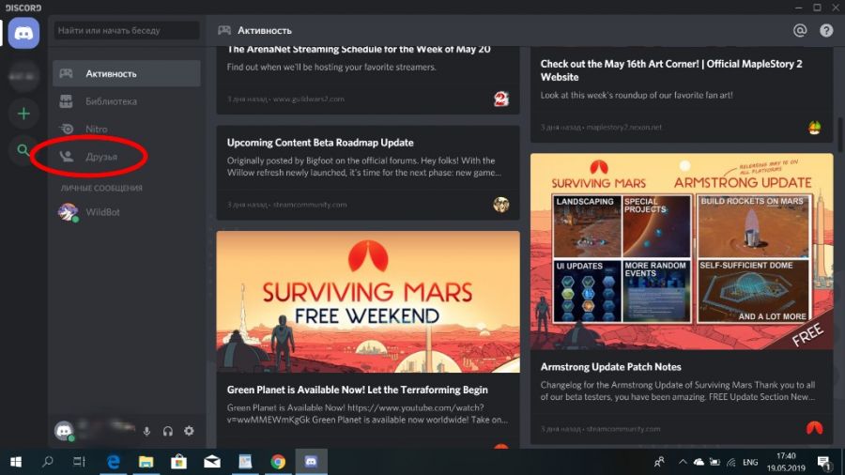Open the mentions @ icon
The image size is (845, 475).
(800, 30)
